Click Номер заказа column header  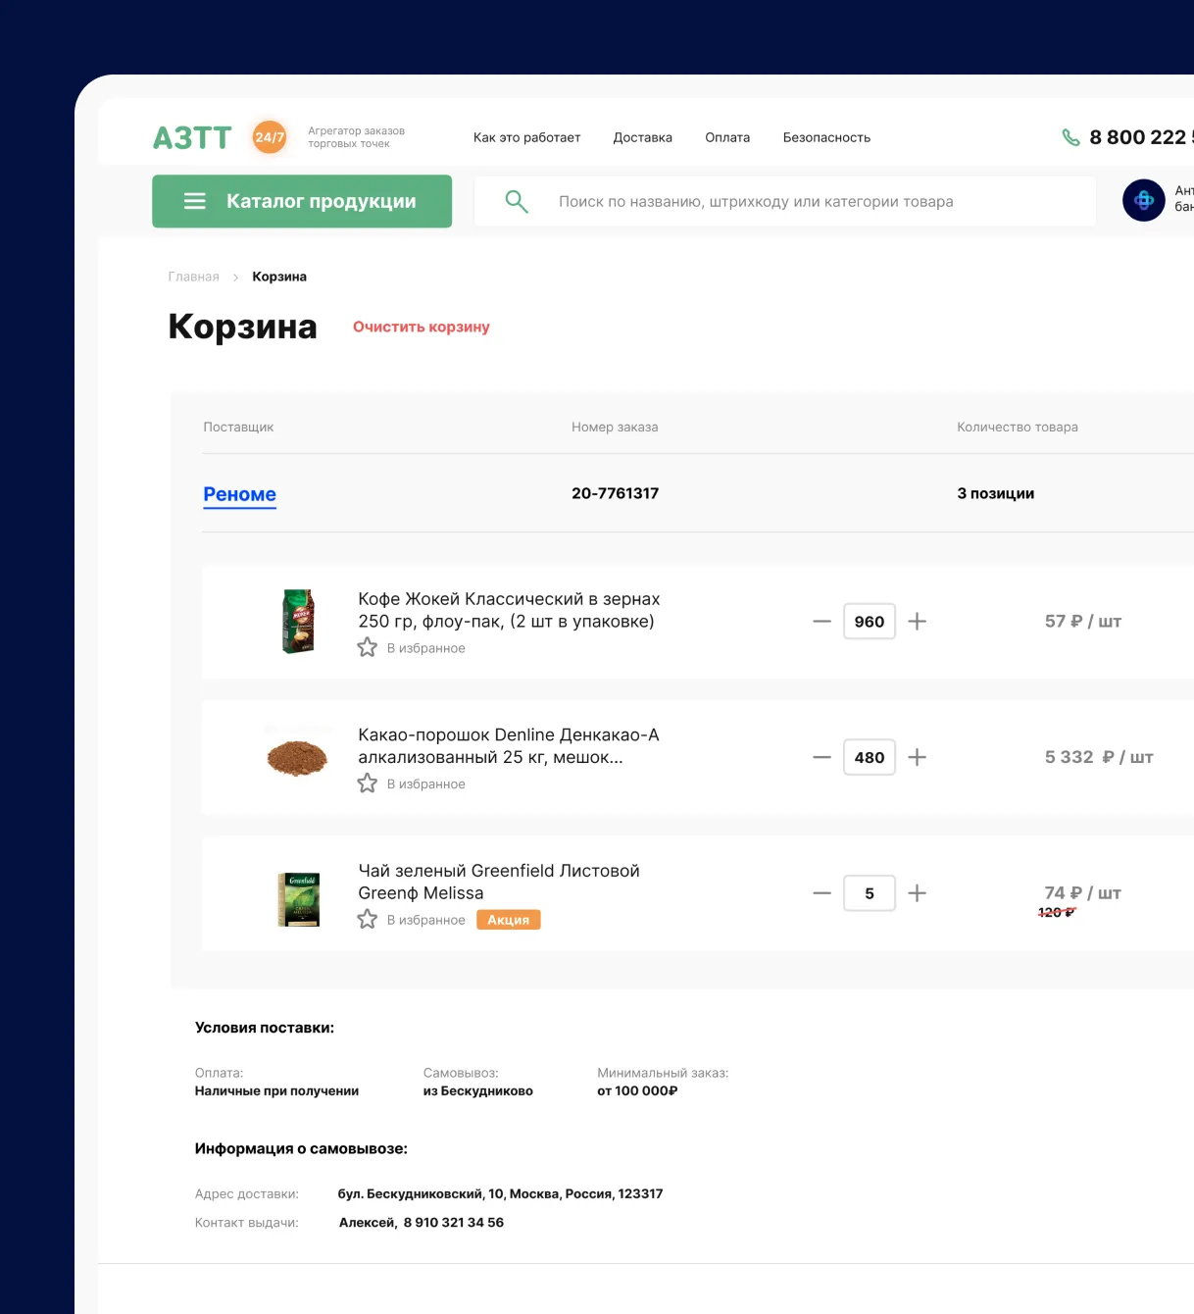pos(615,427)
